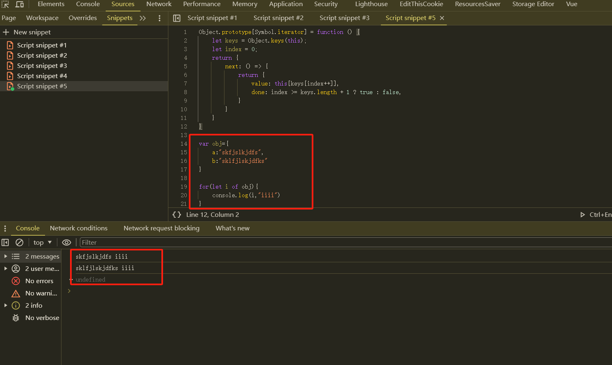Click the verbose bug icon
This screenshot has height=365, width=612.
pos(16,318)
